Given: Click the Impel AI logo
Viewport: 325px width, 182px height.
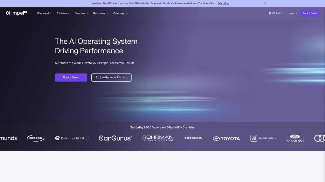Looking at the screenshot, I should [16, 13].
